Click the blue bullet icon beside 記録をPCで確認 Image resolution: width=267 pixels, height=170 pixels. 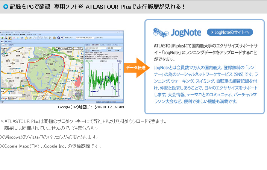tap(6, 7)
